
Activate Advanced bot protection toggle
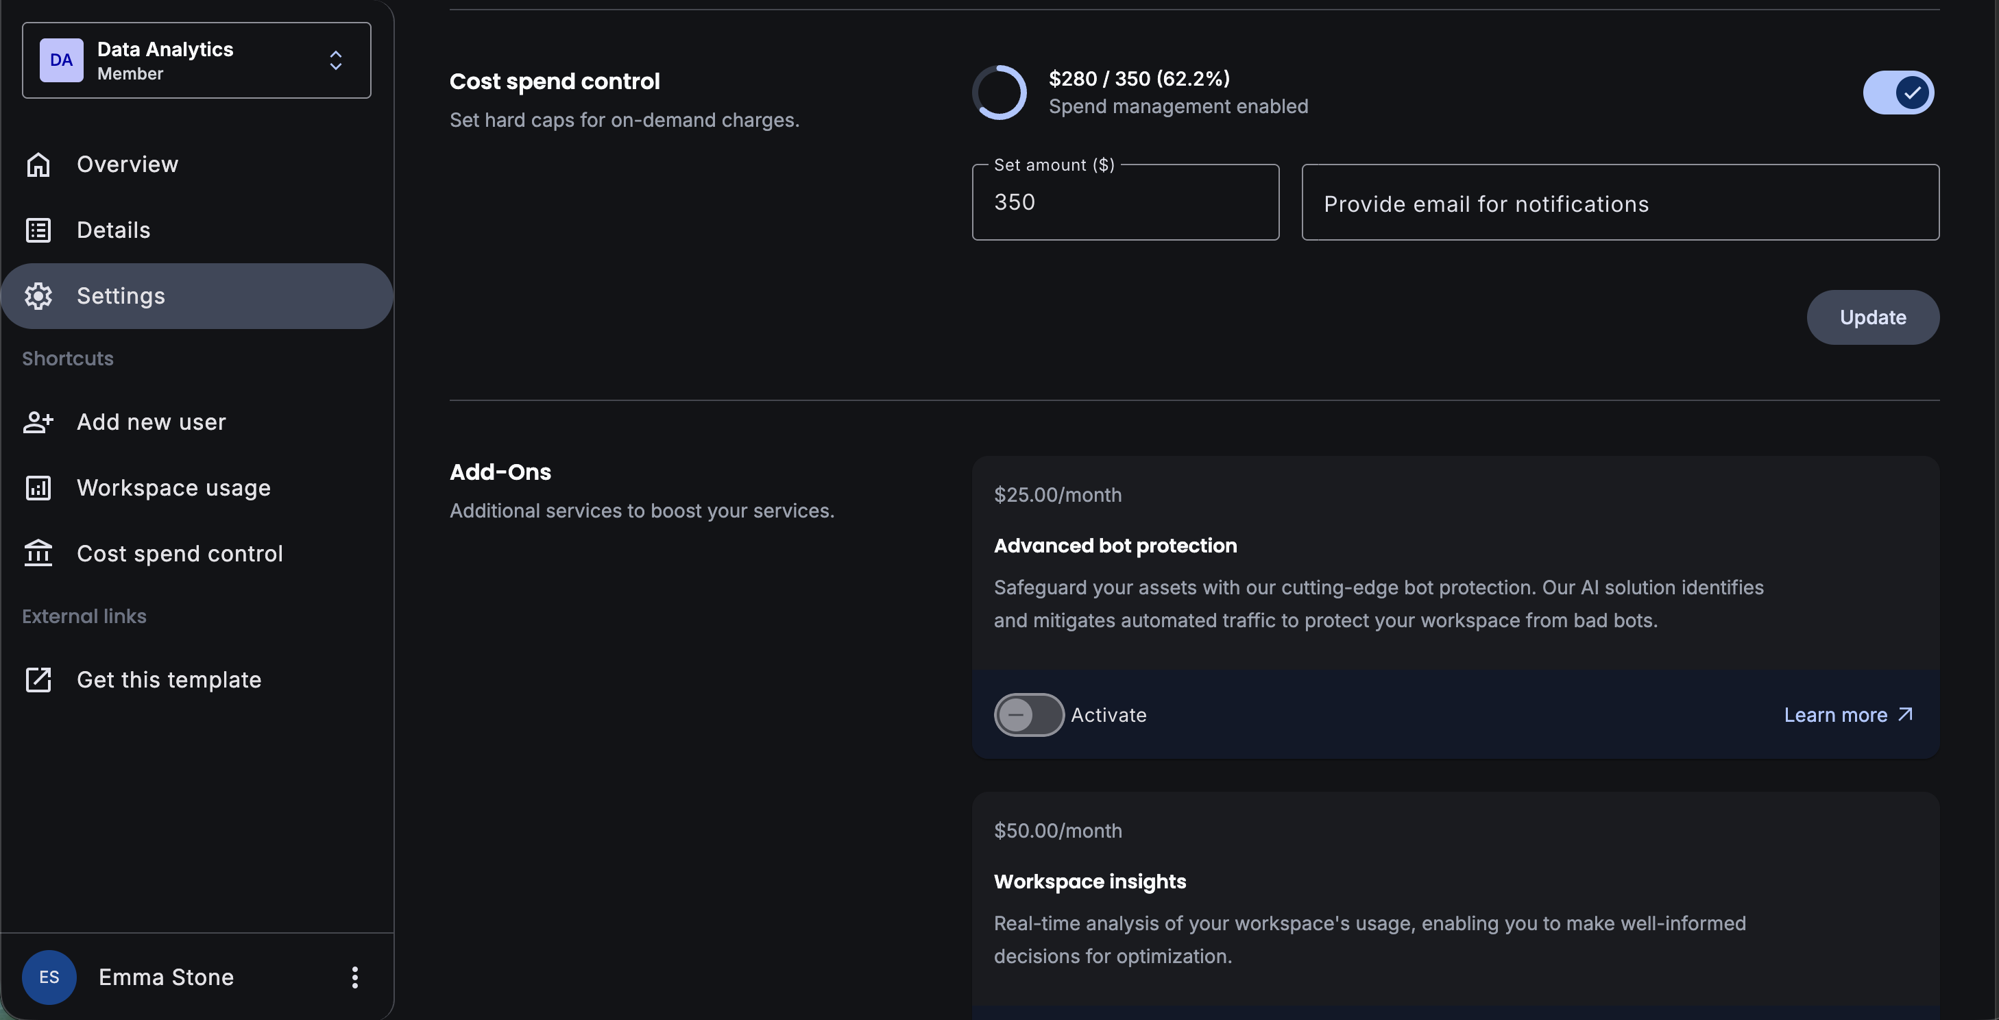(1028, 714)
